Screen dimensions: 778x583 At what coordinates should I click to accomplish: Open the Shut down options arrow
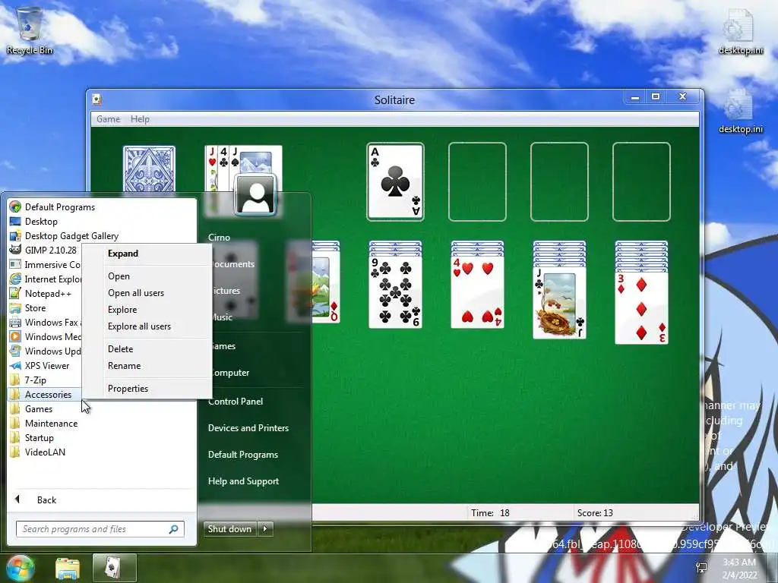(x=265, y=529)
